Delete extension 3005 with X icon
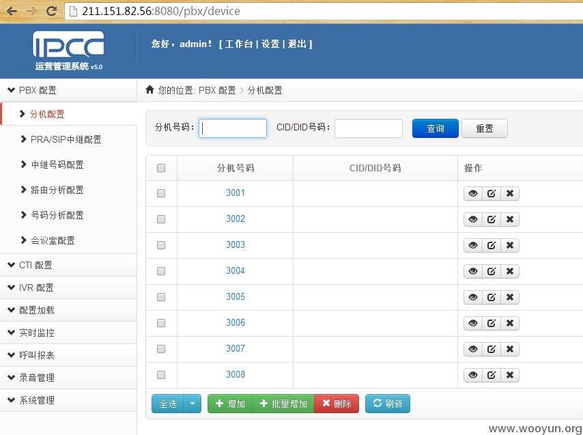Image resolution: width=583 pixels, height=435 pixels. coord(510,297)
